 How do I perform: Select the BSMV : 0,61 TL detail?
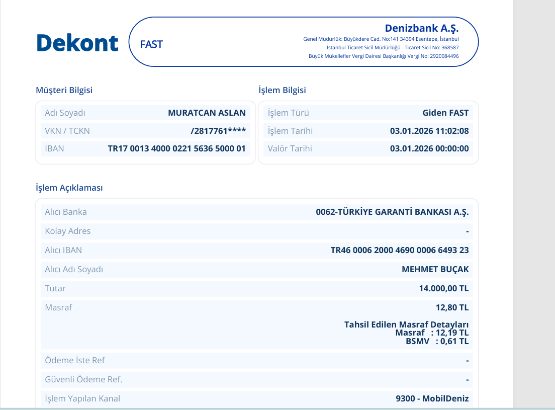pos(437,341)
